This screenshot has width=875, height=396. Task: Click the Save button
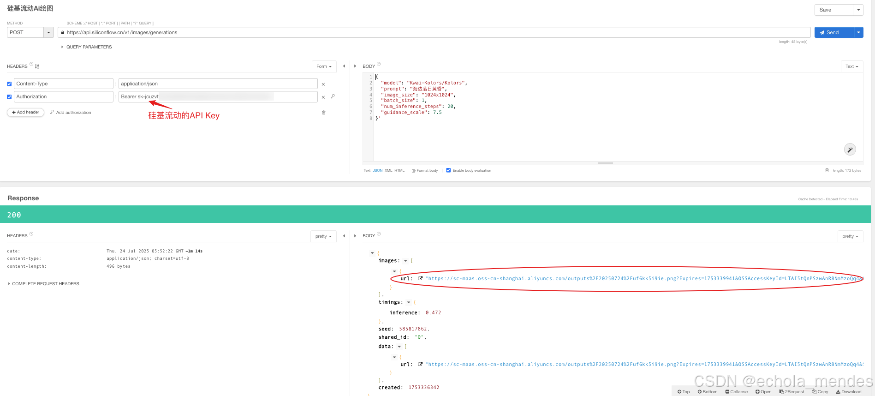[834, 10]
